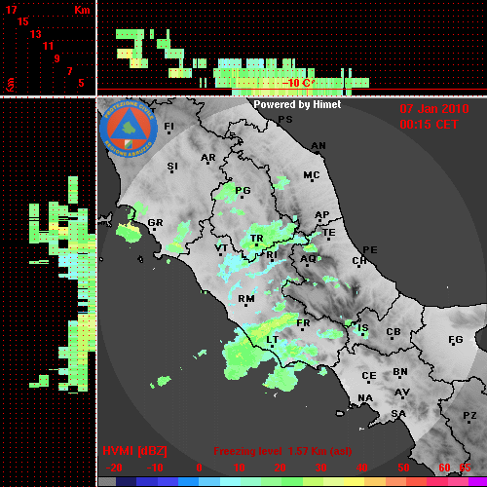487x487 pixels.
Task: Click the GR city label
Action: point(155,223)
